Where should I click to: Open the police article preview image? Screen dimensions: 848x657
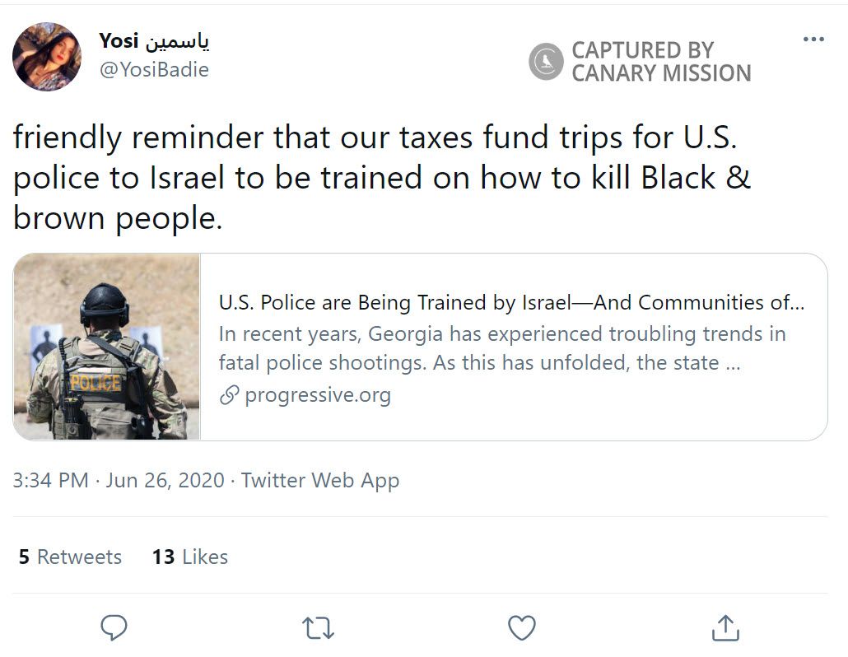(x=107, y=347)
